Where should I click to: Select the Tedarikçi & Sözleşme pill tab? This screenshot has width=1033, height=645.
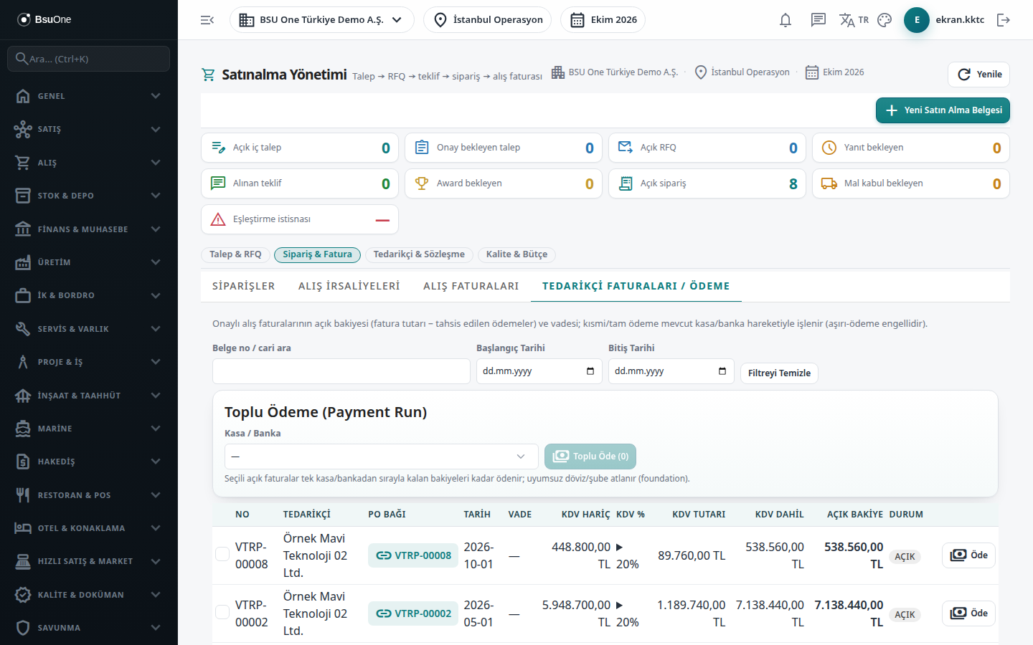tap(419, 254)
